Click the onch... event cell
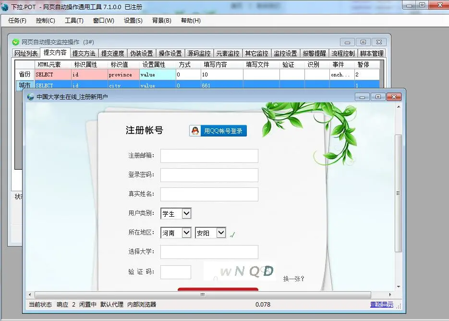 342,74
